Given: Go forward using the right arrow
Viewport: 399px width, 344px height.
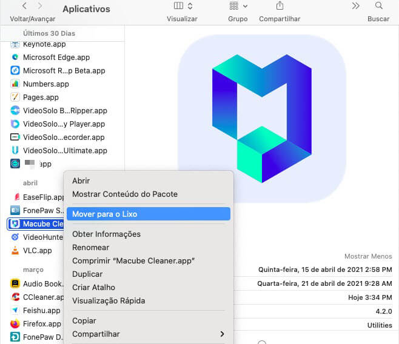Looking at the screenshot, I should [x=39, y=6].
